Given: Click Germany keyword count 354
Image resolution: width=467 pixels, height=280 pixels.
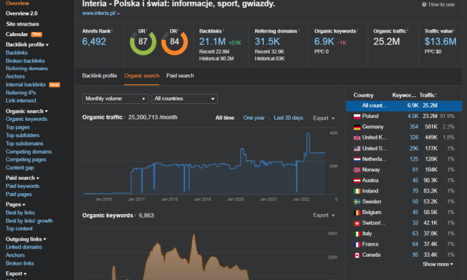Looking at the screenshot, I should pyautogui.click(x=414, y=127).
